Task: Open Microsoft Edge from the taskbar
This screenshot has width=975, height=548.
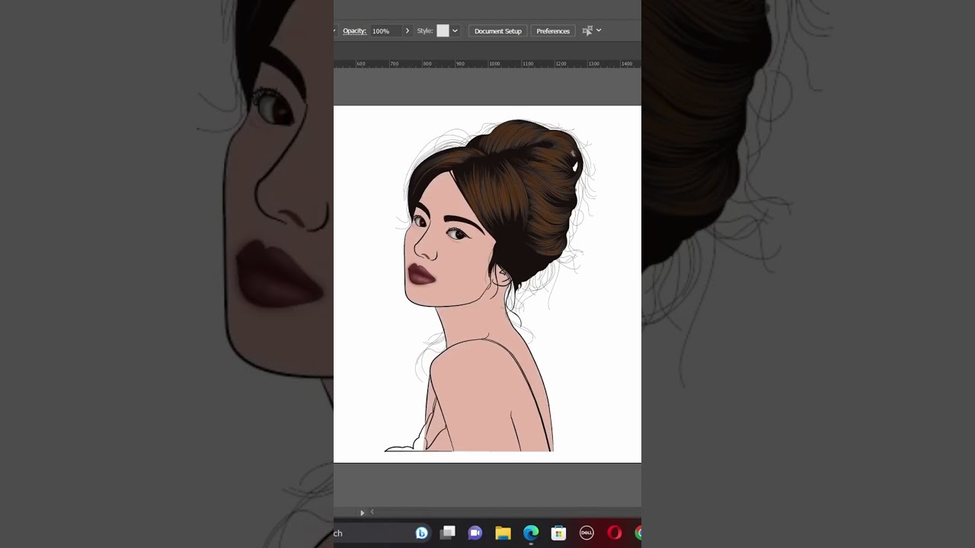Action: click(x=531, y=533)
